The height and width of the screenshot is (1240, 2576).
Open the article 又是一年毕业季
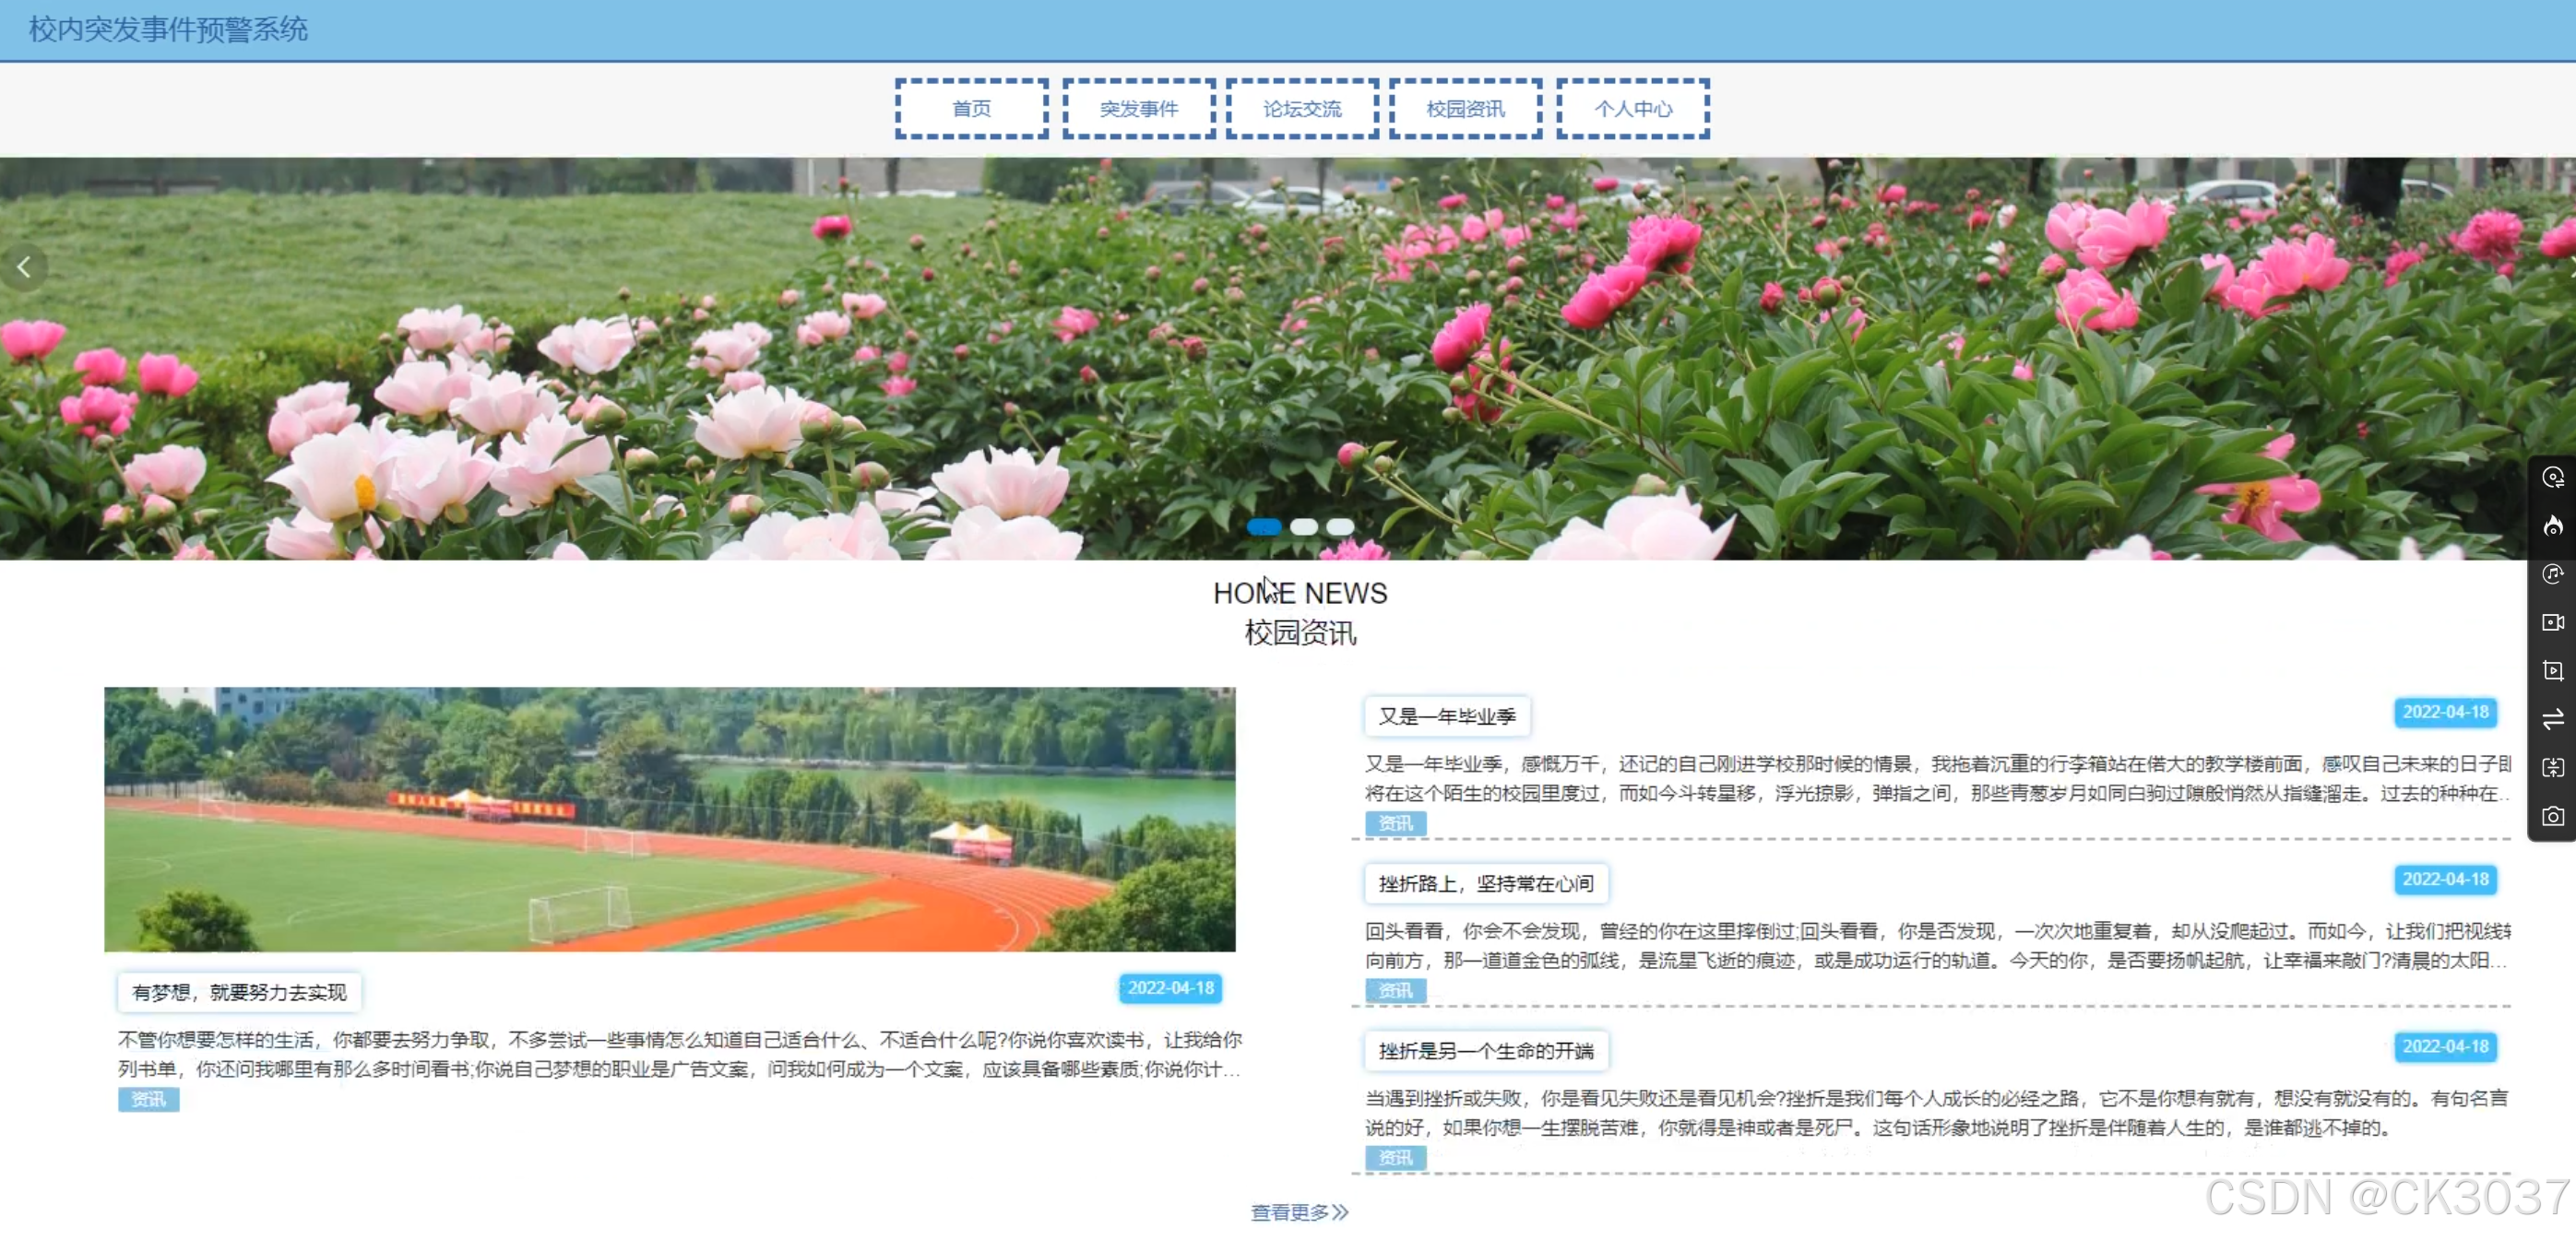(1446, 715)
